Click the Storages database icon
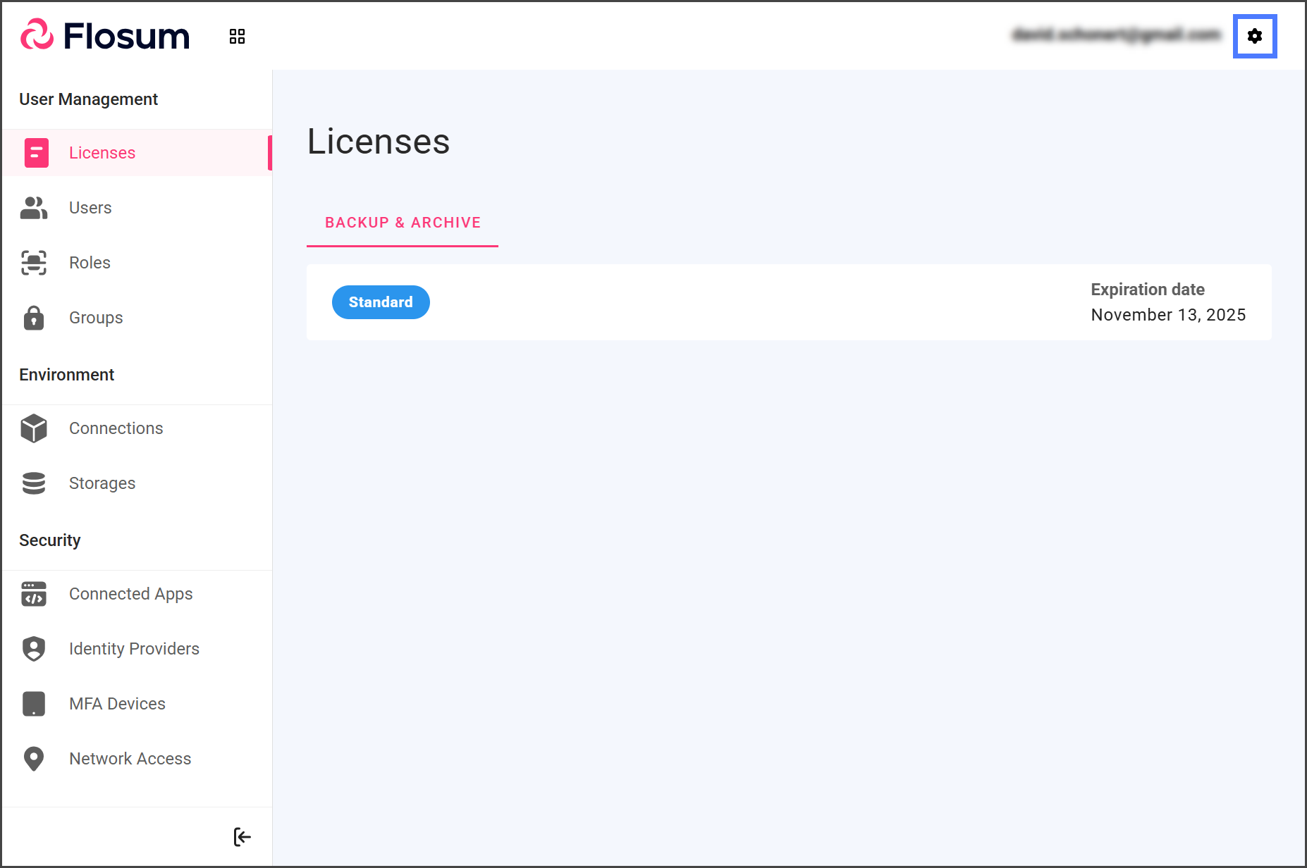This screenshot has width=1307, height=868. click(34, 483)
